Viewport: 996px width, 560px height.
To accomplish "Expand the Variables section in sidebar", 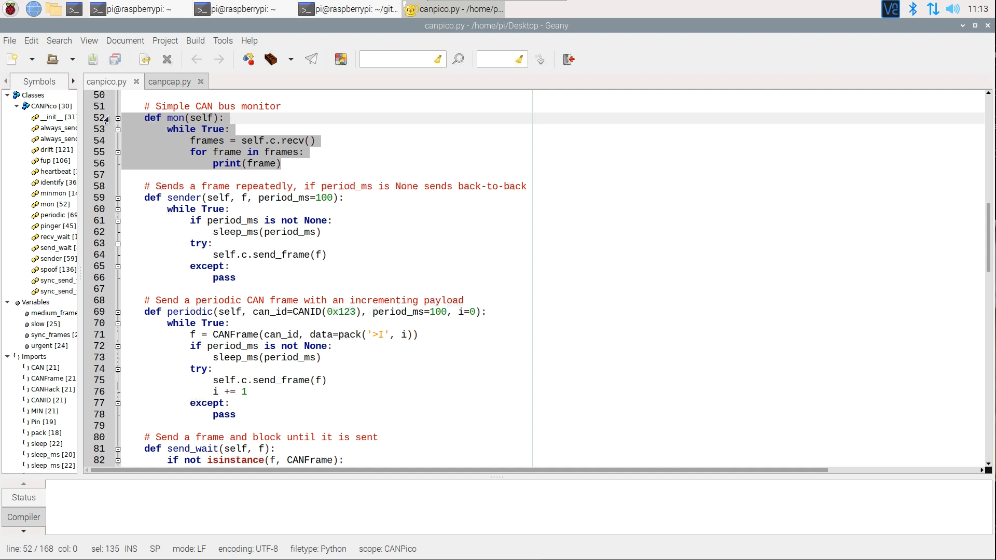I will [7, 302].
